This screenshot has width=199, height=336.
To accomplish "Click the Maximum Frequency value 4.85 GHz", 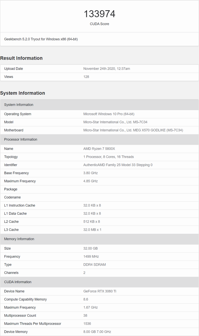I will coord(90,181).
